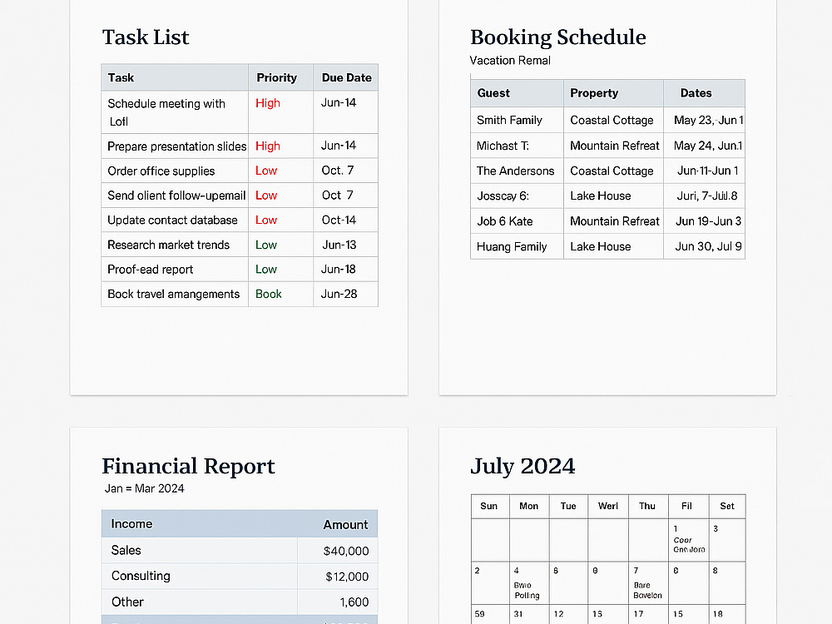
Task: Select the 'Other' income row label
Action: click(127, 602)
